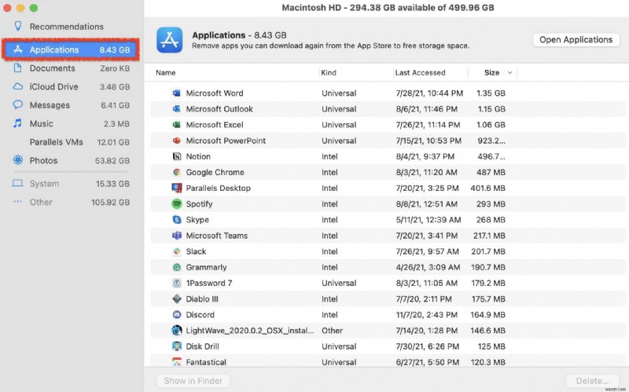
Task: Click the iCloud Drive cloud icon
Action: point(17,86)
